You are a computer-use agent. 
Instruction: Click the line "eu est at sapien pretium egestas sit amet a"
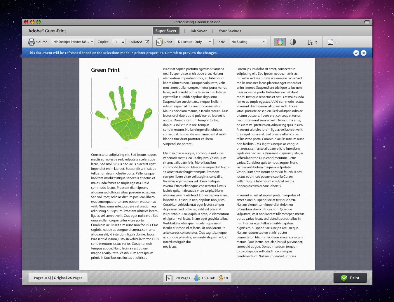[193, 69]
